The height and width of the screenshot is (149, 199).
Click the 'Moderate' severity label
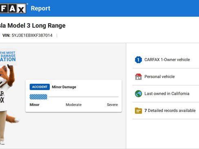click(74, 105)
